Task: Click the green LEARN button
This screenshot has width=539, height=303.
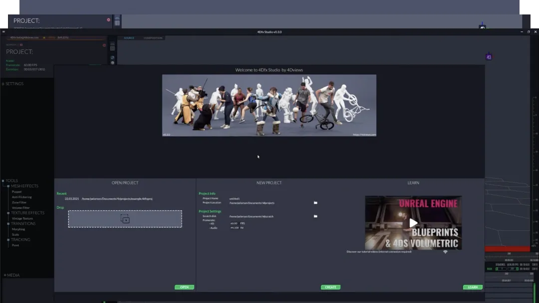Action: (473, 287)
